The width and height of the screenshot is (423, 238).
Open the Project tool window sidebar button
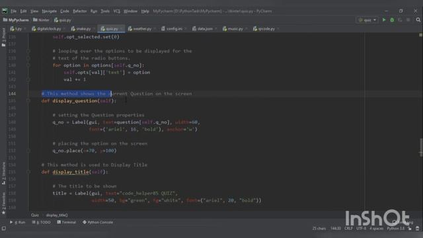[3, 37]
